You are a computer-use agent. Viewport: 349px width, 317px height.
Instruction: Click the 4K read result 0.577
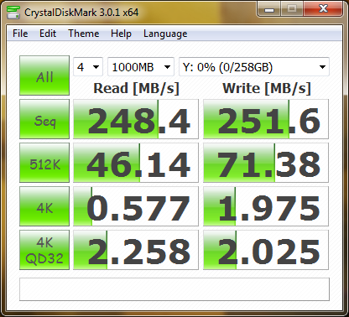(x=136, y=206)
